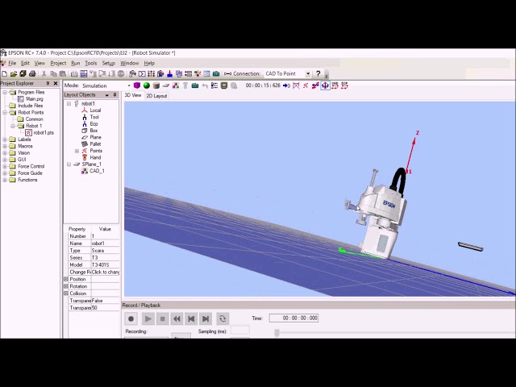This screenshot has height=387, width=516.
Task: Expand the Force Control folder
Action: click(x=5, y=167)
